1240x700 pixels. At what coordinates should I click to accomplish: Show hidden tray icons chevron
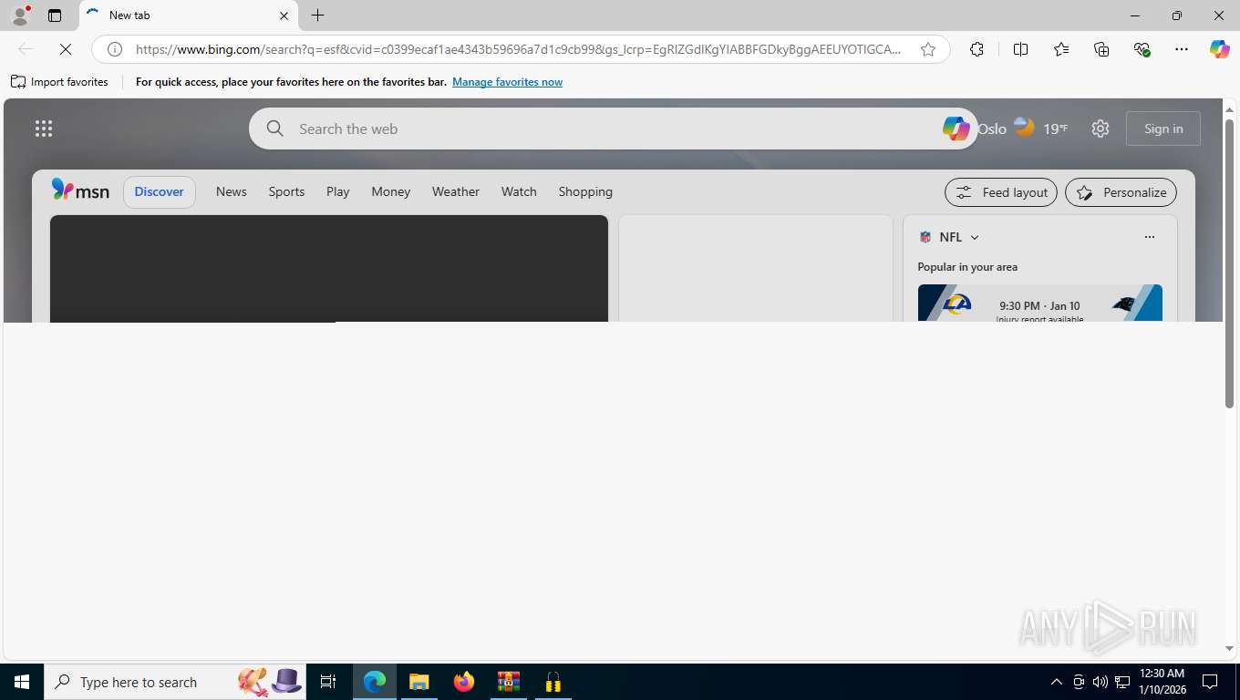click(1057, 682)
